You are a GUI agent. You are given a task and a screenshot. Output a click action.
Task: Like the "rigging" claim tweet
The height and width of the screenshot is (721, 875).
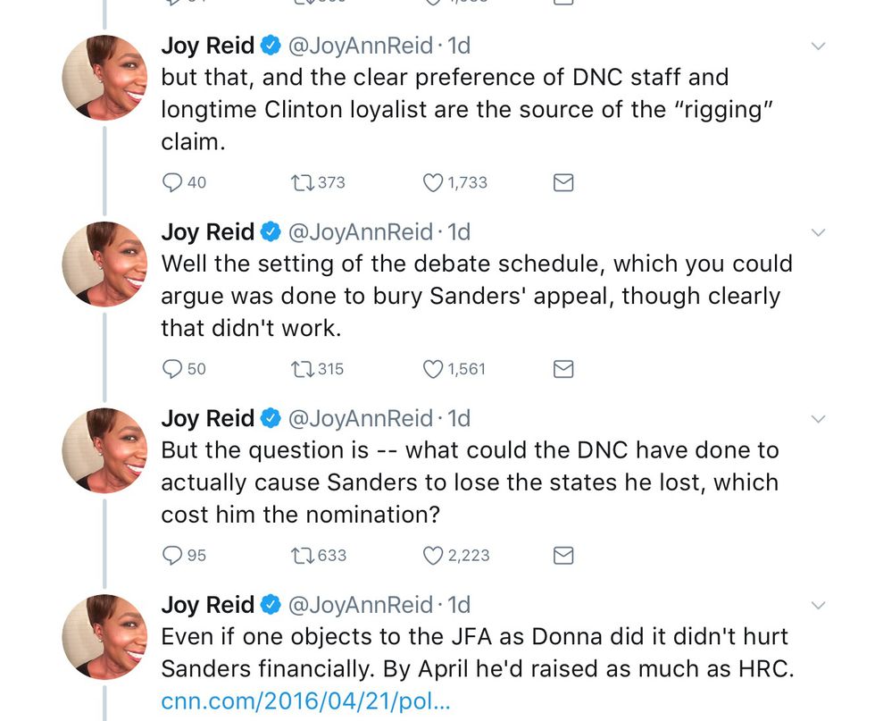[433, 182]
